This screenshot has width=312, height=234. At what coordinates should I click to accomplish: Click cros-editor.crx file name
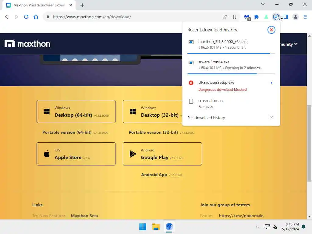211,101
